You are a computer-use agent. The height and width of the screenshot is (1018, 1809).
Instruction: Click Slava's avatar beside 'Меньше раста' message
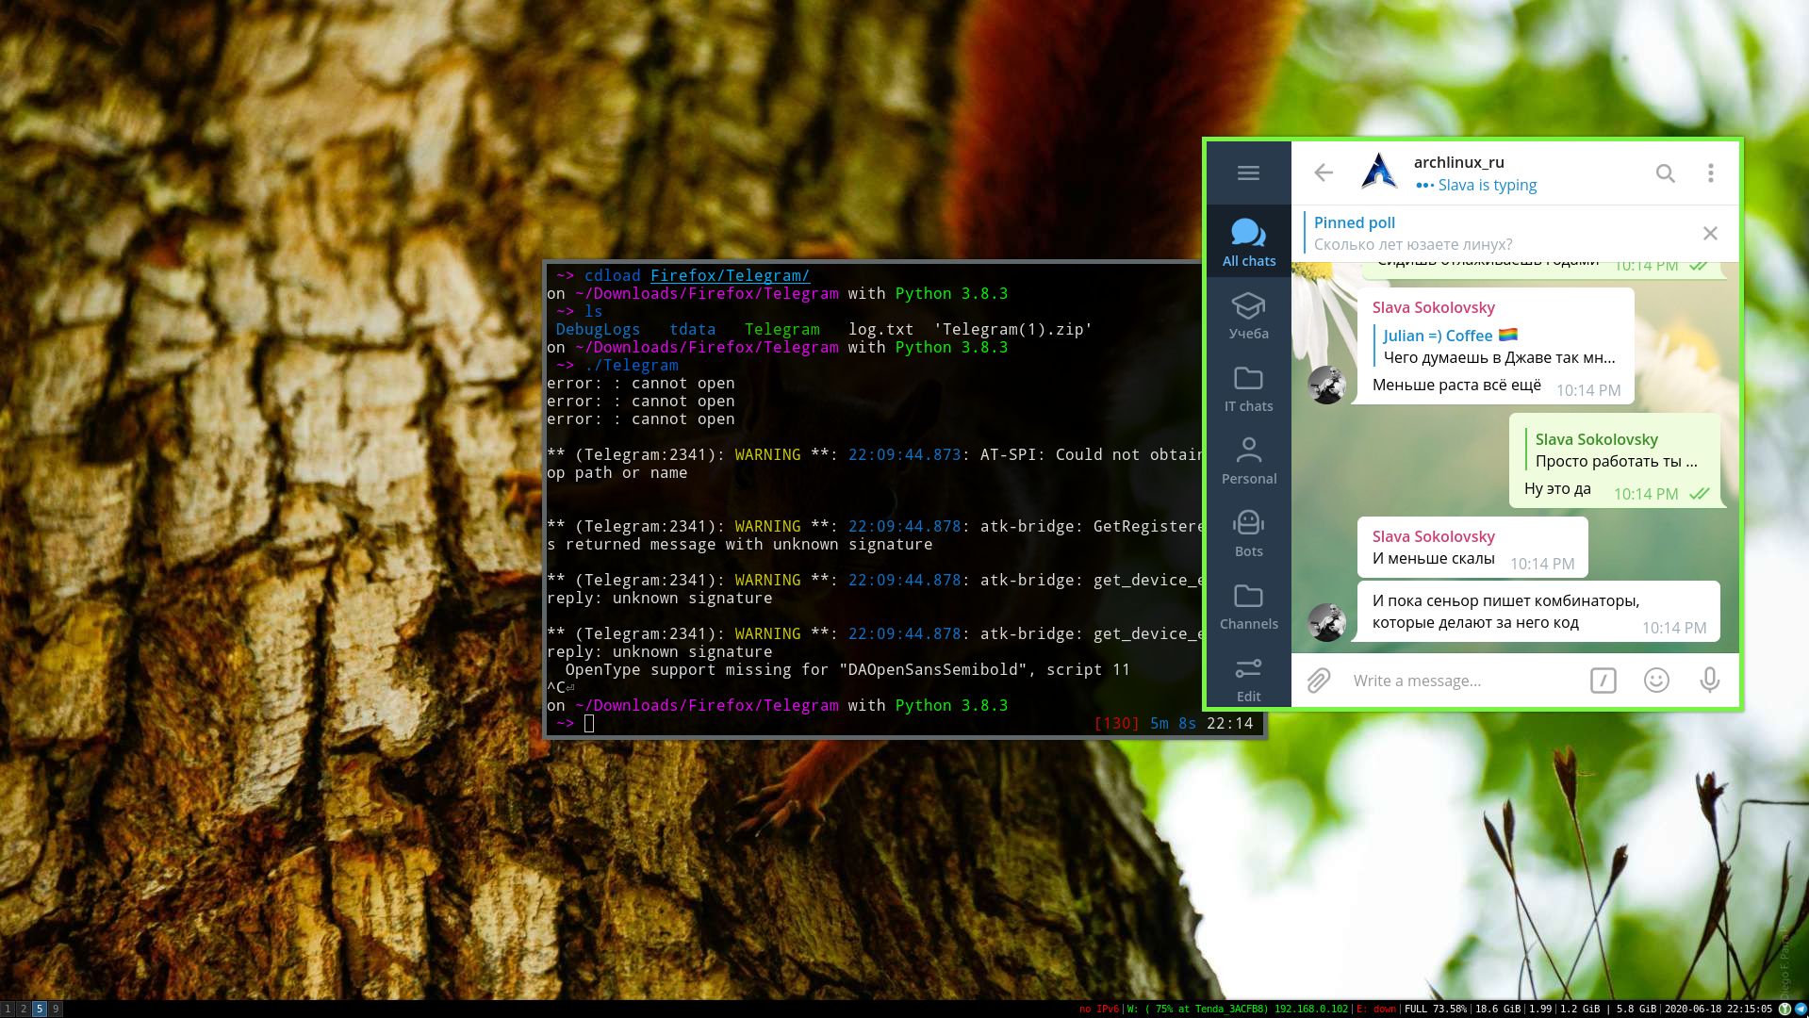[x=1326, y=385]
